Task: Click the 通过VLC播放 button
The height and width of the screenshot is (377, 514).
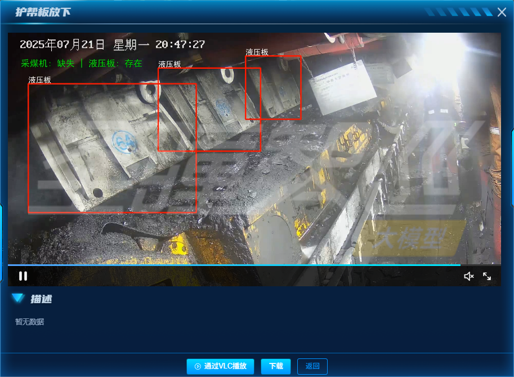Action: click(x=220, y=366)
